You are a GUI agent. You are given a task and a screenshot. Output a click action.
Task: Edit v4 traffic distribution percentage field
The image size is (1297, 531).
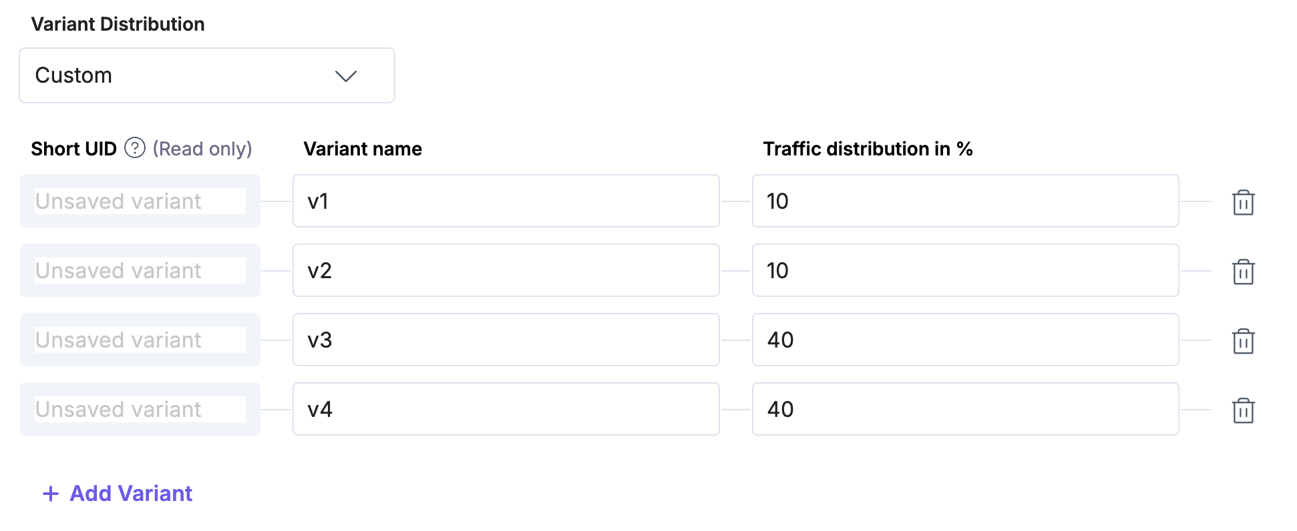pos(965,409)
